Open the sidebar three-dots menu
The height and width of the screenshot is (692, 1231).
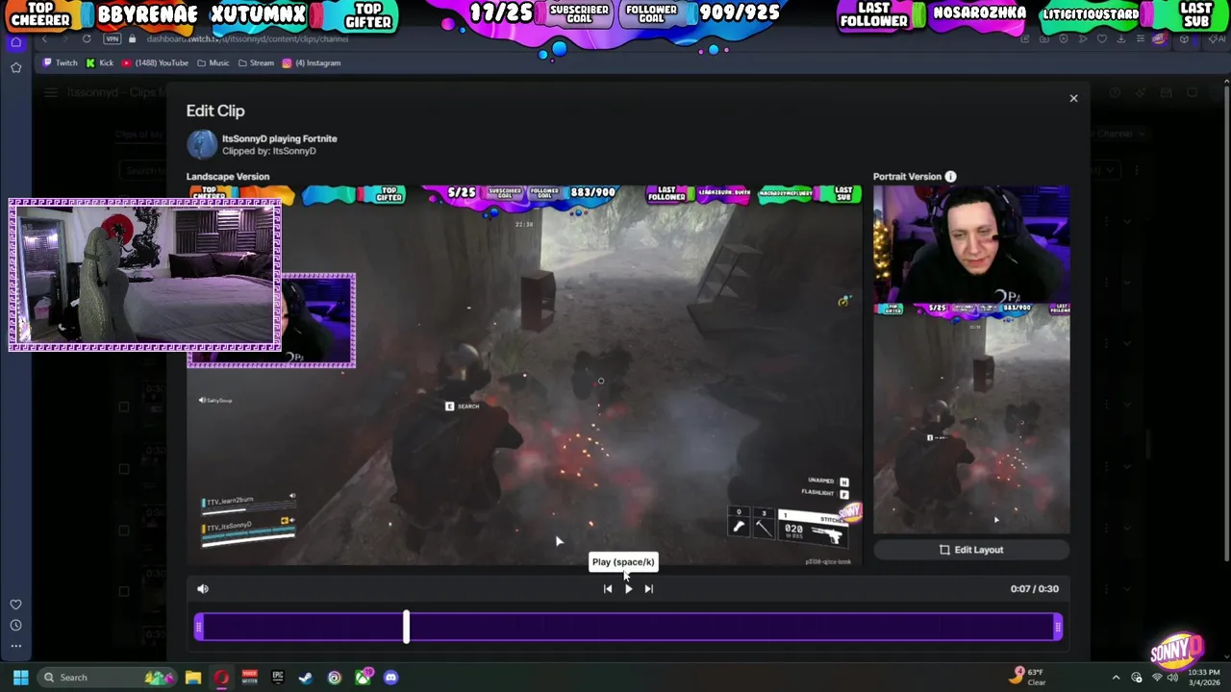point(15,646)
